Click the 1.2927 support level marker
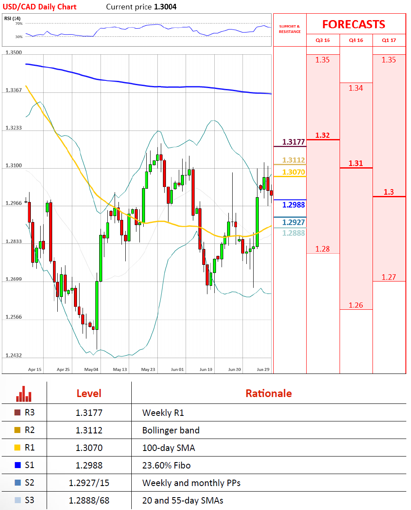The height and width of the screenshot is (510, 411). coord(293,222)
